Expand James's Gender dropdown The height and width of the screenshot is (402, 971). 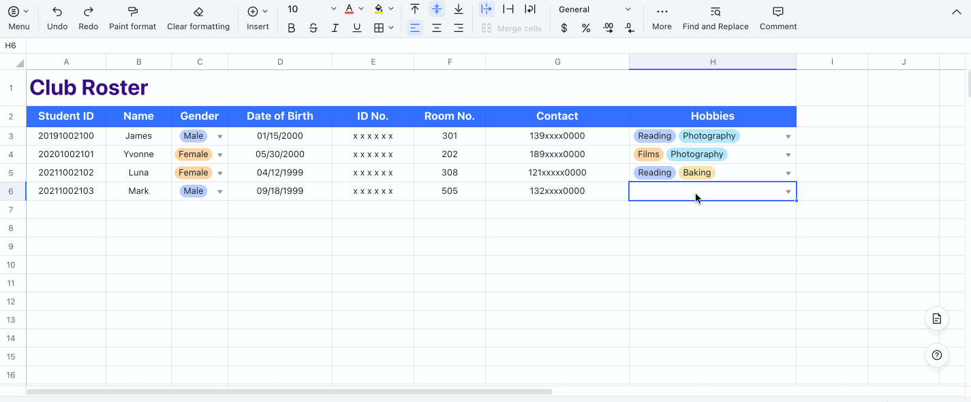(219, 135)
